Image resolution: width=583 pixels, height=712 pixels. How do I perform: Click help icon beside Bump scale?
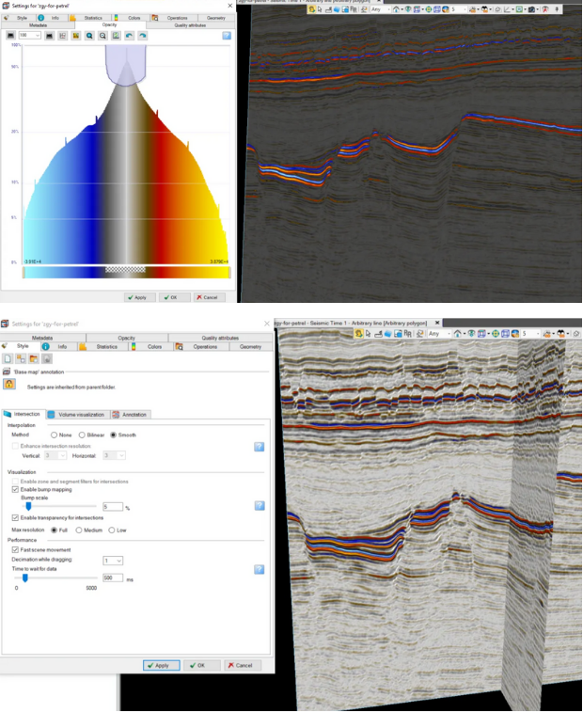259,506
